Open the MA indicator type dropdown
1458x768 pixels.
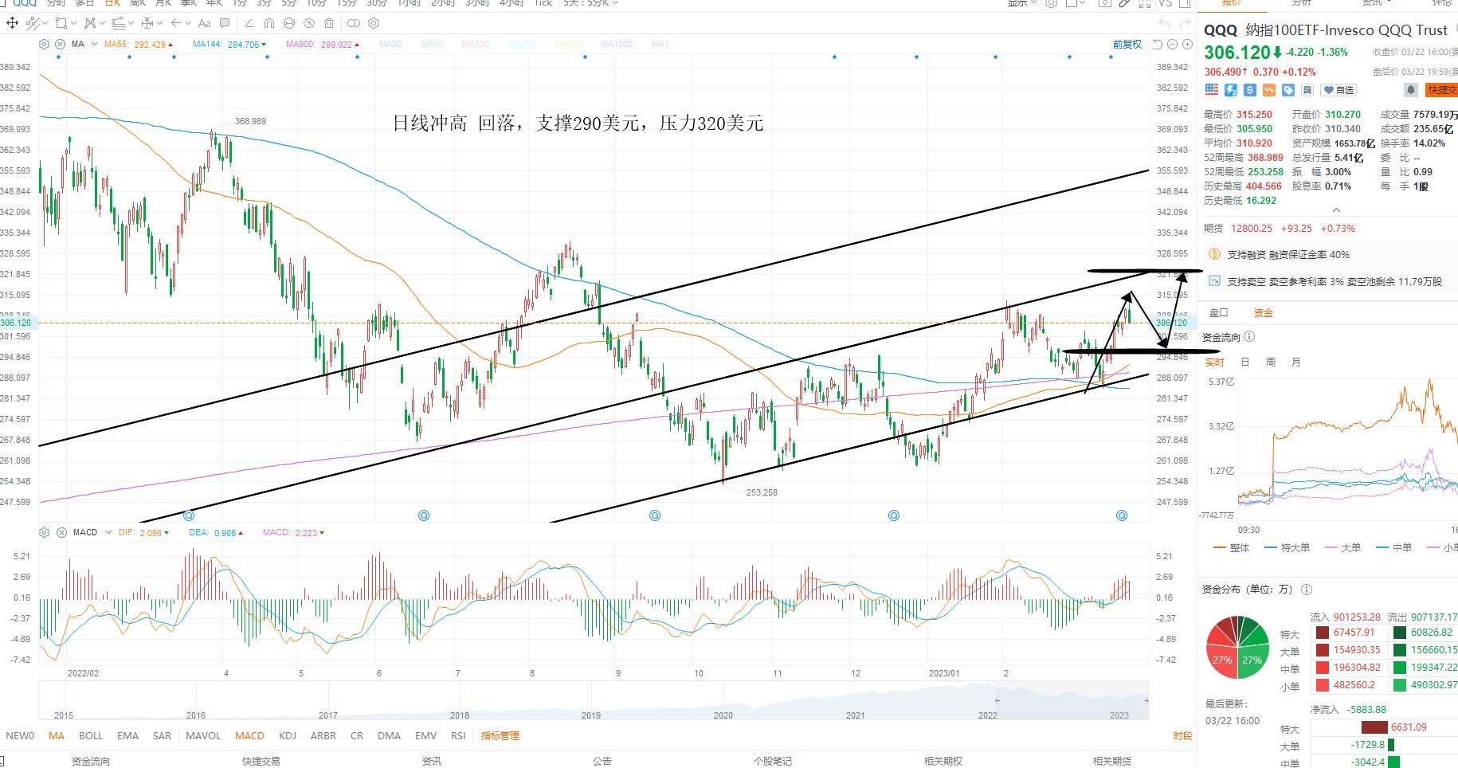94,44
